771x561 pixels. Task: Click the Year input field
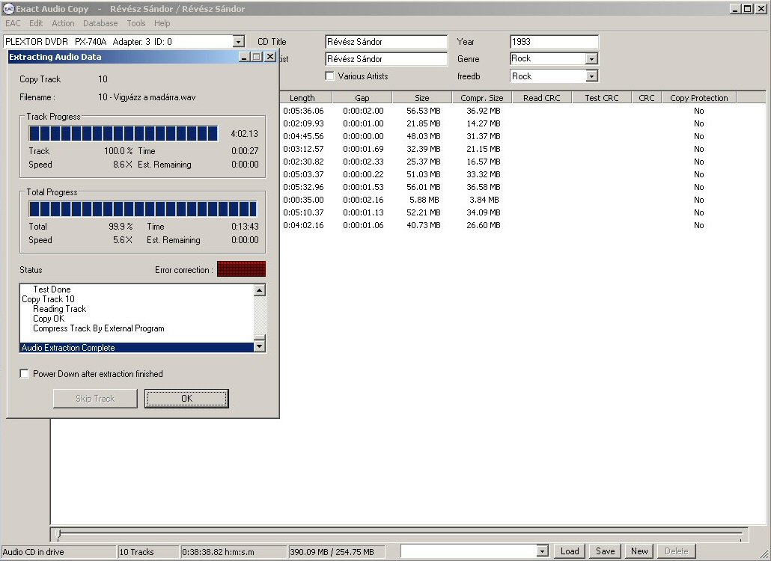point(554,42)
